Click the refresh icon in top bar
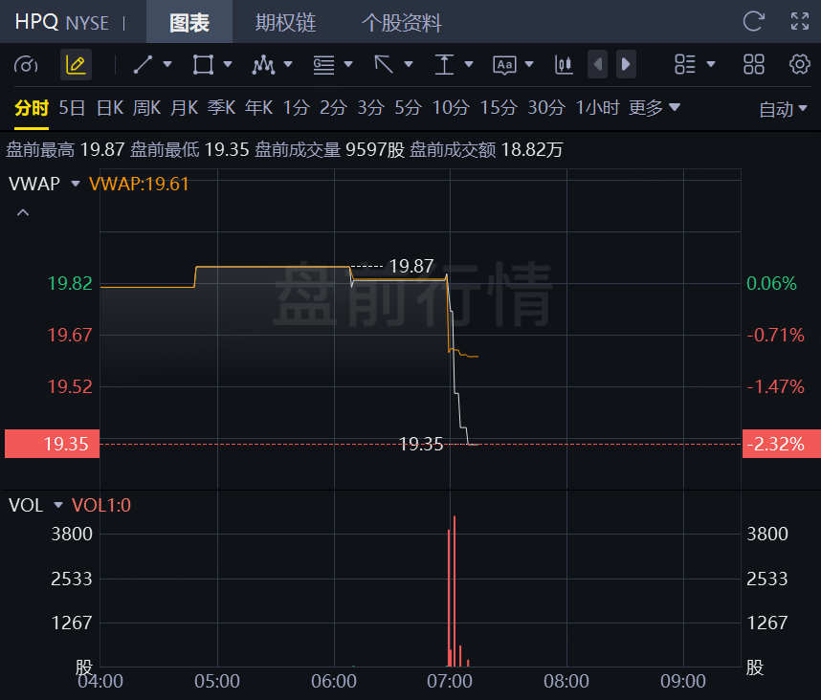 point(754,21)
